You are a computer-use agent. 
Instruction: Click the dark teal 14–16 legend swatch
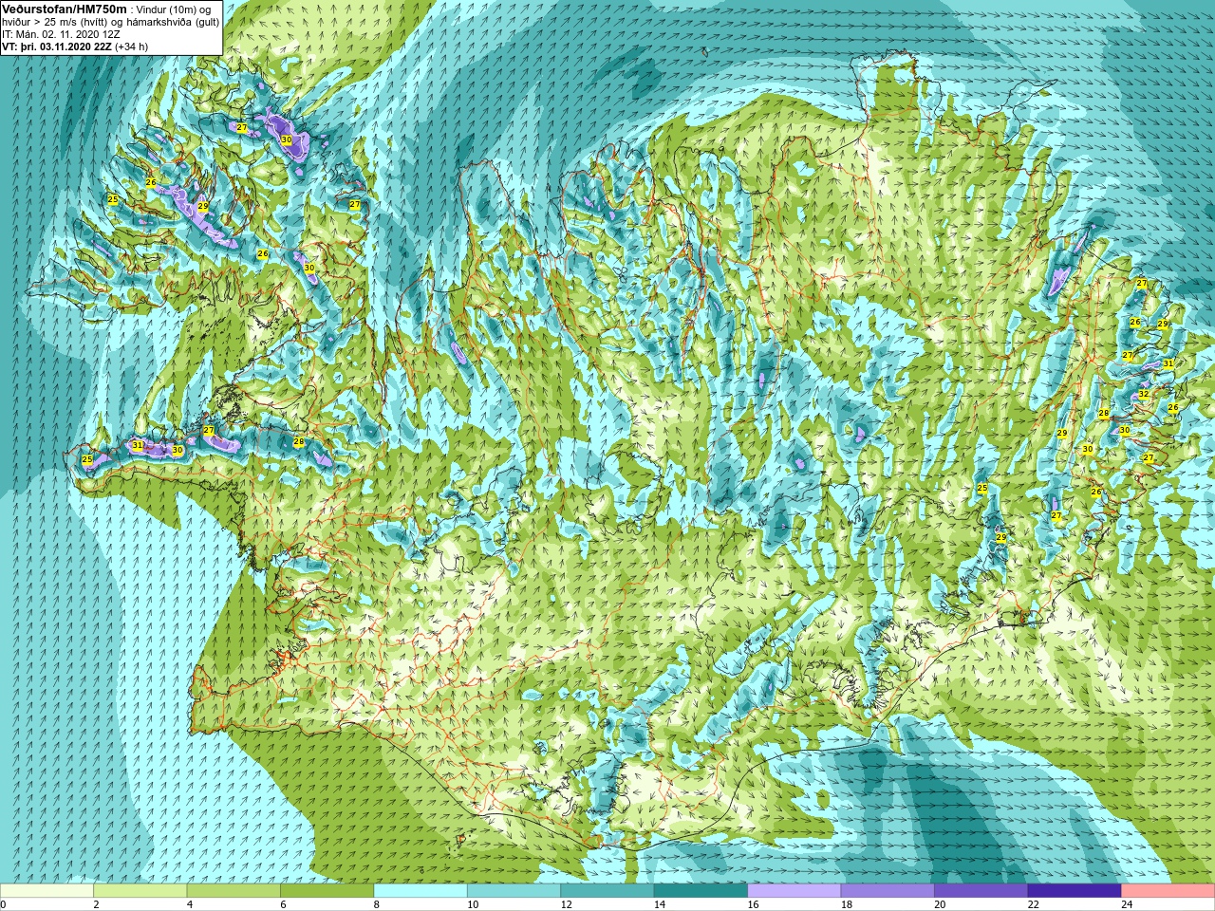click(701, 891)
